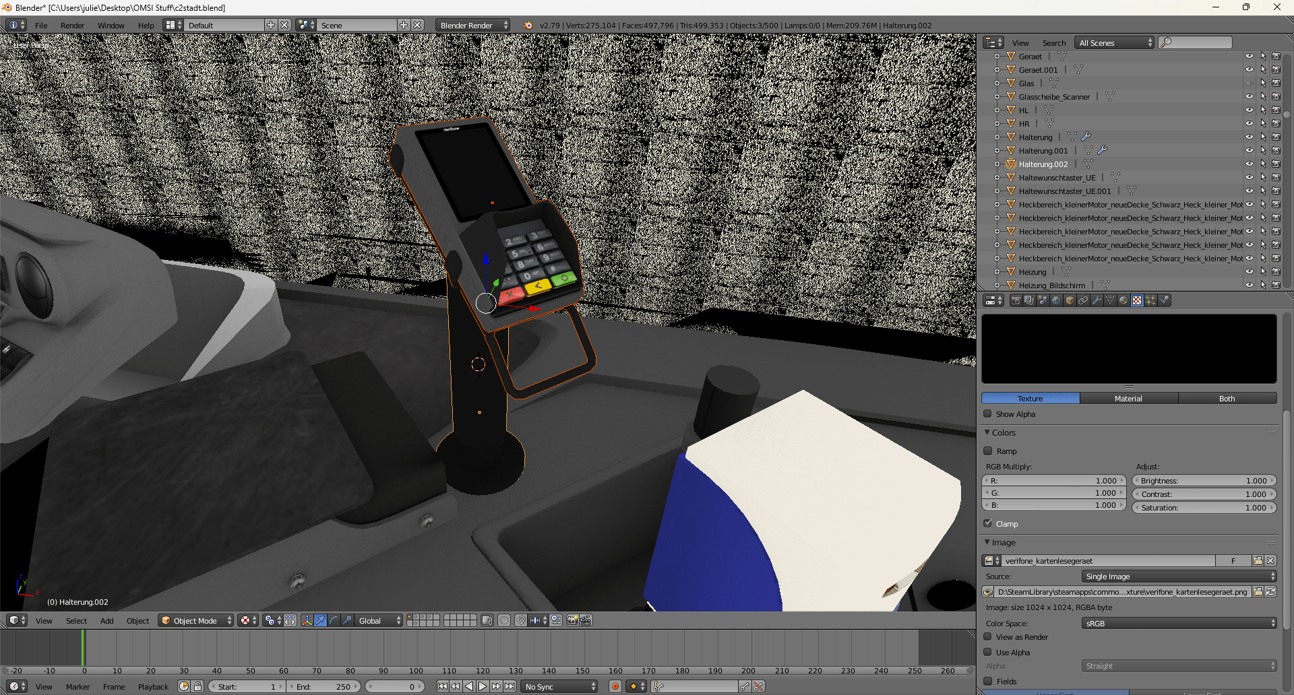Enable the Show Alpha checkbox

tap(988, 414)
